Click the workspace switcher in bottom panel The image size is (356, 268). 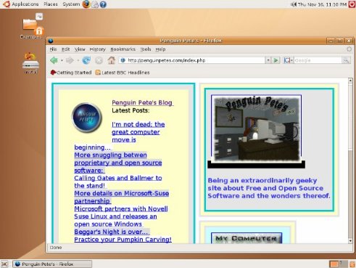339,264
